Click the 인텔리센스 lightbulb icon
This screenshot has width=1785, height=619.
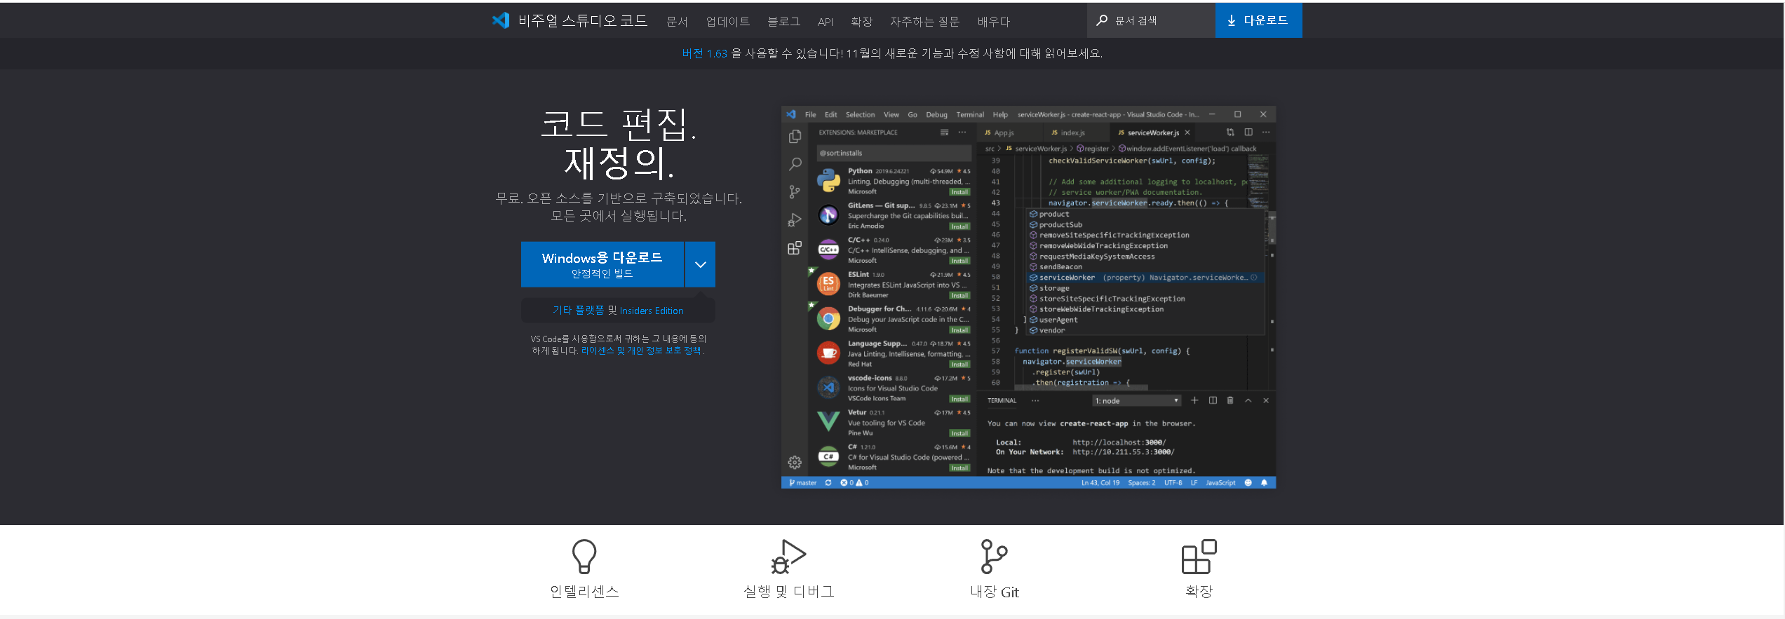[x=584, y=557]
